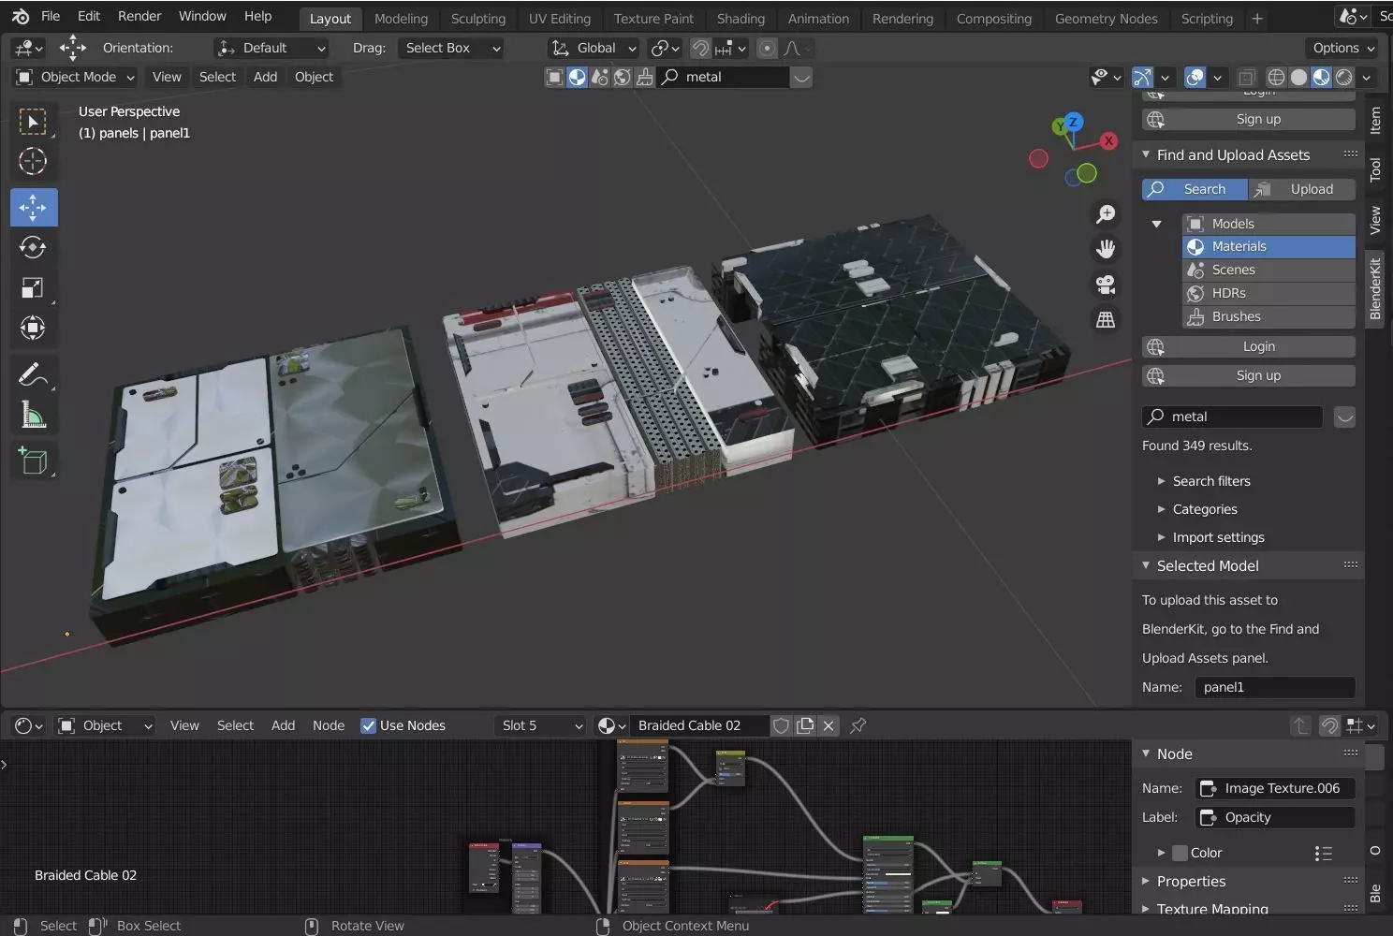
Task: Activate the 3D Cursor tool
Action: coord(34,162)
